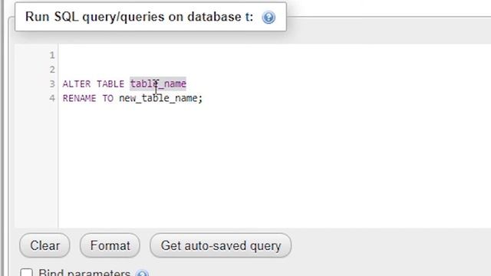Select line number 1 in the gutter

(52, 55)
